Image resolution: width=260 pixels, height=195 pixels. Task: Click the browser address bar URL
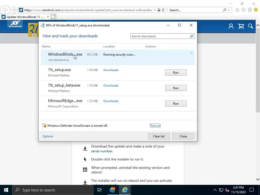coord(88,10)
